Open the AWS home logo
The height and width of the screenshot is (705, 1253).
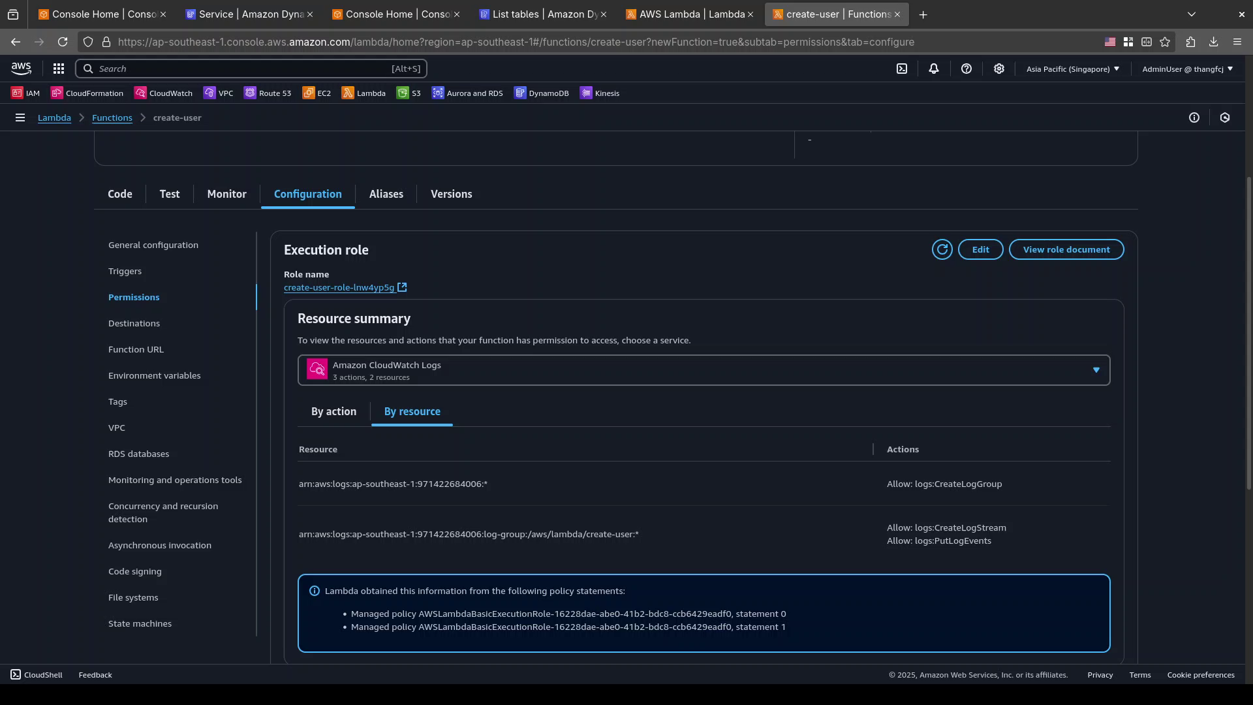[x=21, y=69]
